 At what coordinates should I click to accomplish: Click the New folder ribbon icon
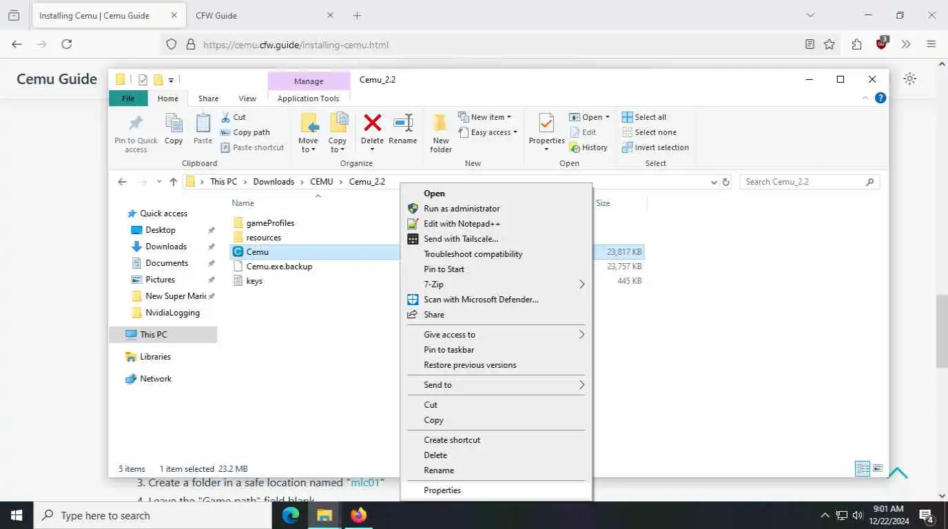click(x=441, y=123)
